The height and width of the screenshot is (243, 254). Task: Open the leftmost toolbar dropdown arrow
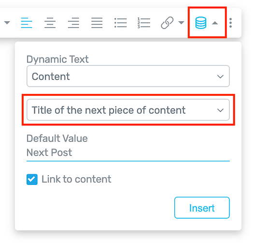[x=7, y=22]
